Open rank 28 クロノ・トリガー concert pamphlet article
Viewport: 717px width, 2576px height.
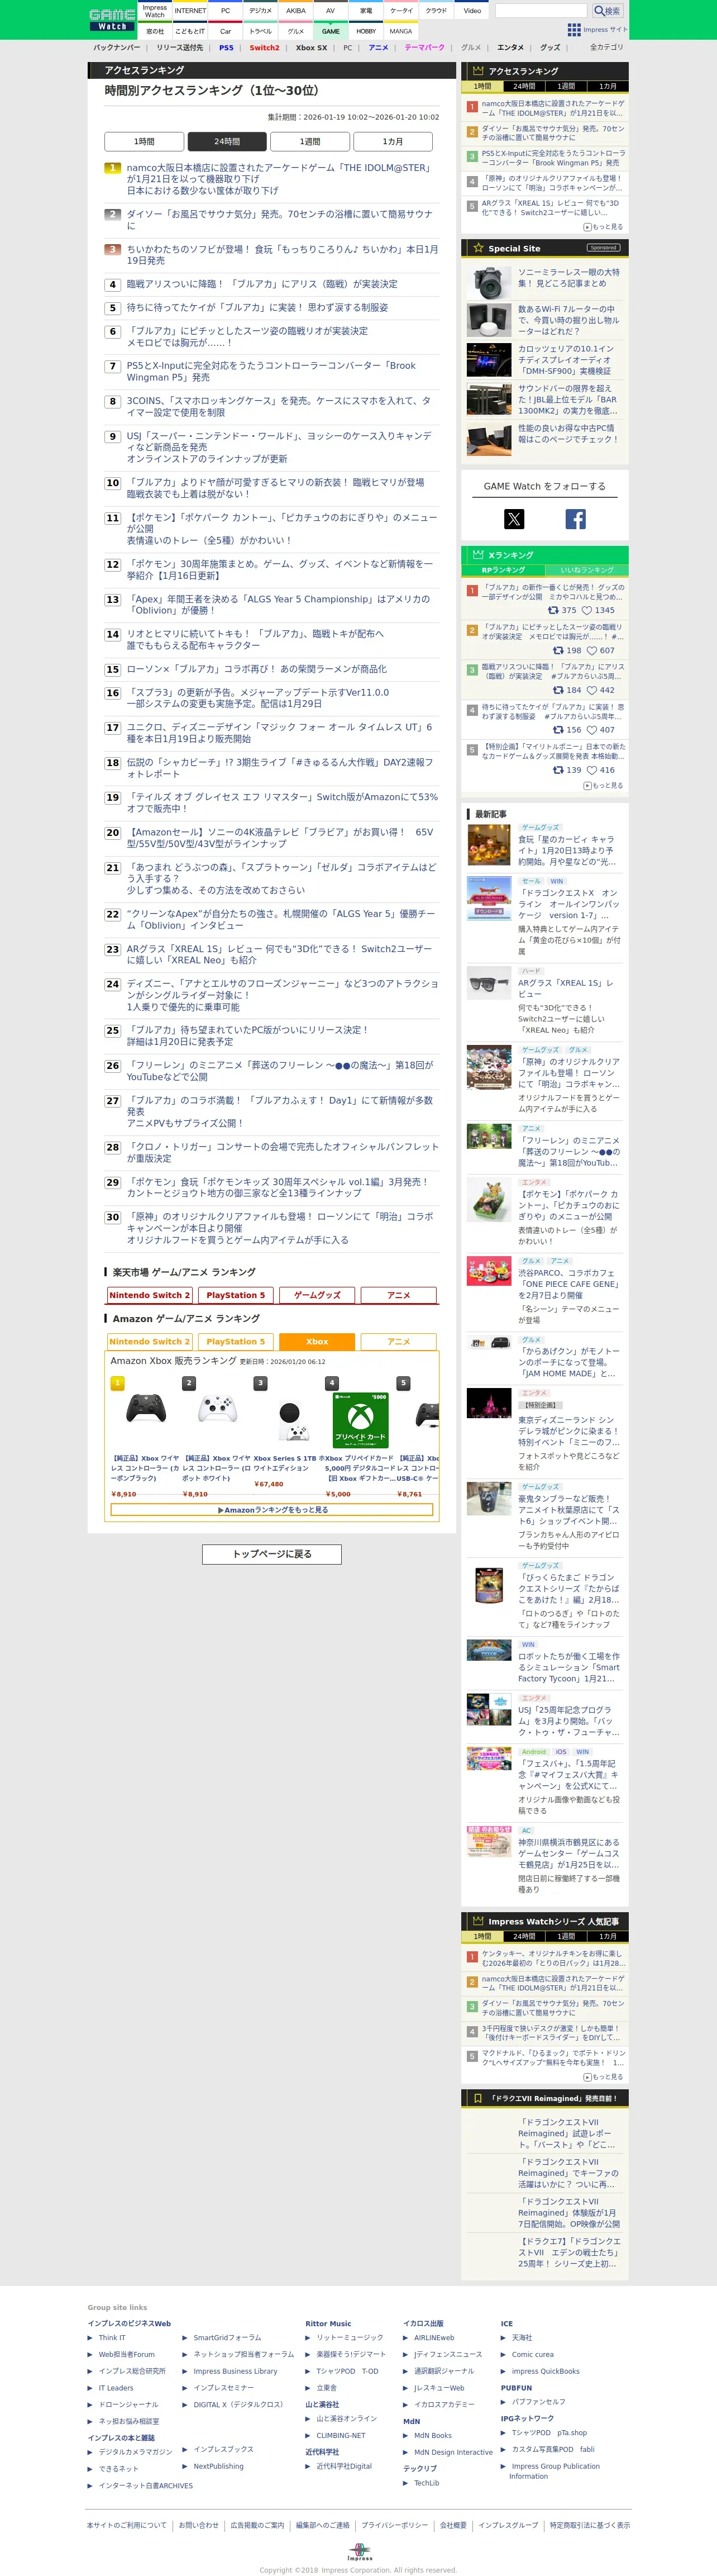tap(282, 1152)
